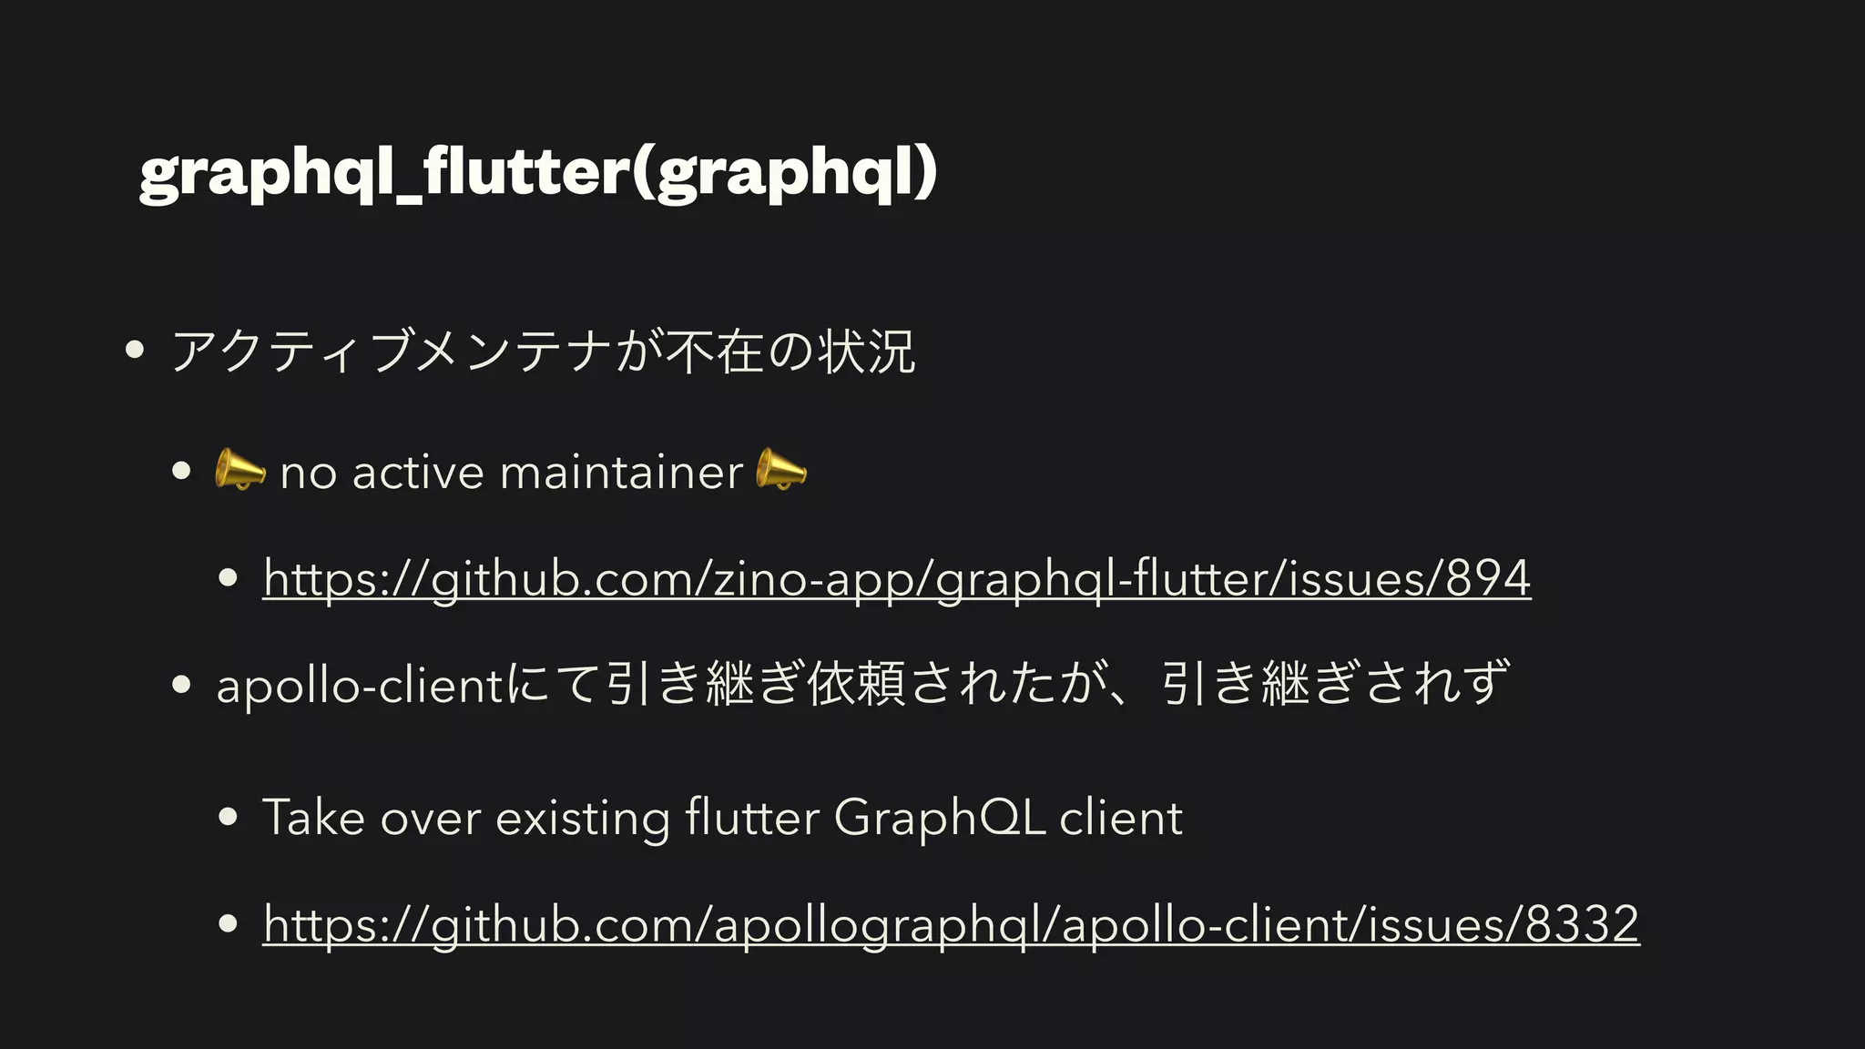Viewport: 1865px width, 1049px height.
Task: Click the Japanese line ending with 不在の状況
Action: pyautogui.click(x=543, y=352)
